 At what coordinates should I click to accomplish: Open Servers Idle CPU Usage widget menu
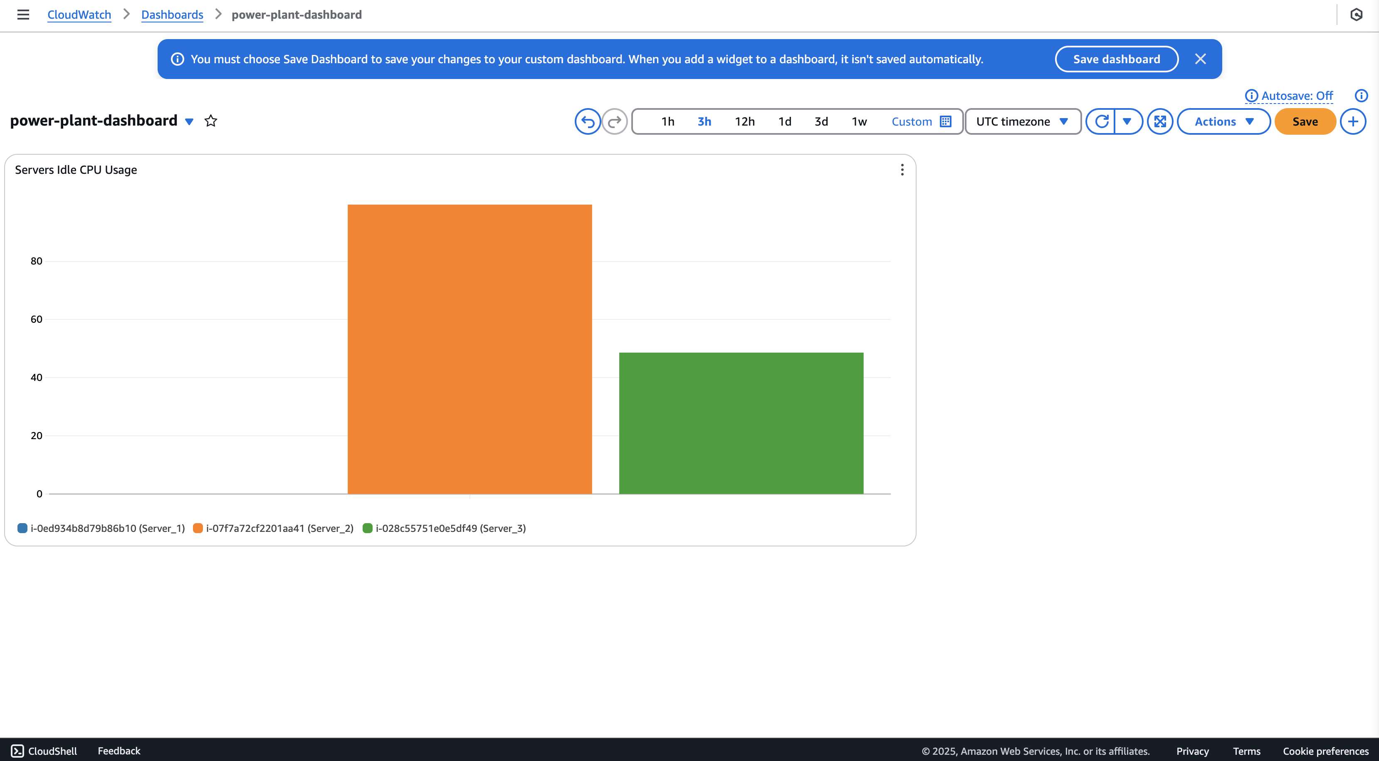tap(902, 170)
